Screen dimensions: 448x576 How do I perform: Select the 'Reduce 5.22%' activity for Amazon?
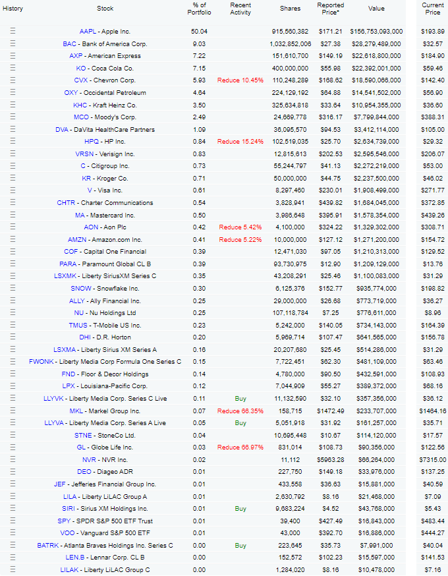pyautogui.click(x=240, y=239)
